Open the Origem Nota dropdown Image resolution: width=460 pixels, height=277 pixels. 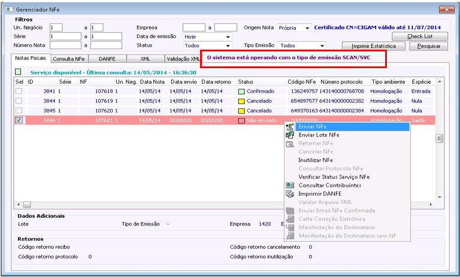[307, 28]
